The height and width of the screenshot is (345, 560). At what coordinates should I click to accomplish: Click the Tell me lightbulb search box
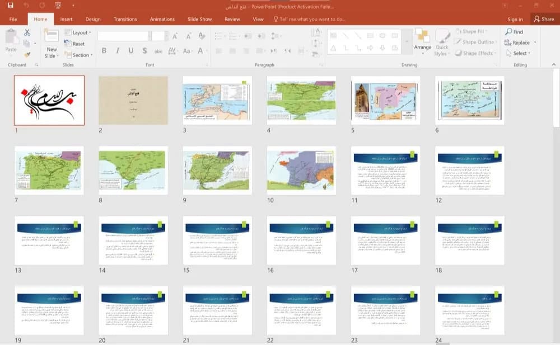[x=309, y=19]
